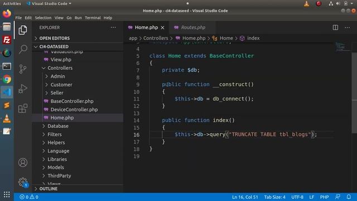Open the text editor from the dock
This screenshot has width=357, height=201.
point(7,131)
